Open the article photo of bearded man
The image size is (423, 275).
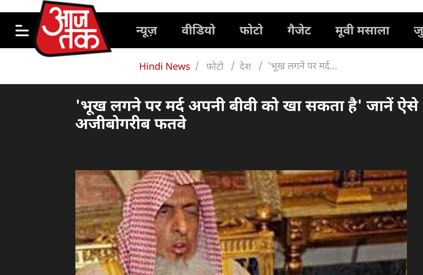pyautogui.click(x=241, y=223)
